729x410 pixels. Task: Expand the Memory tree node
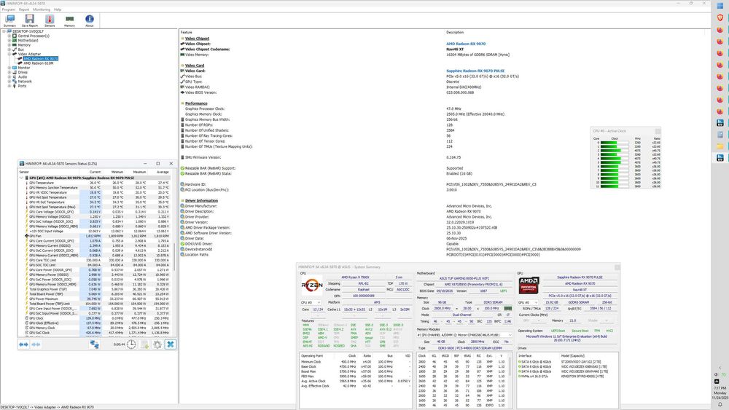pyautogui.click(x=9, y=45)
